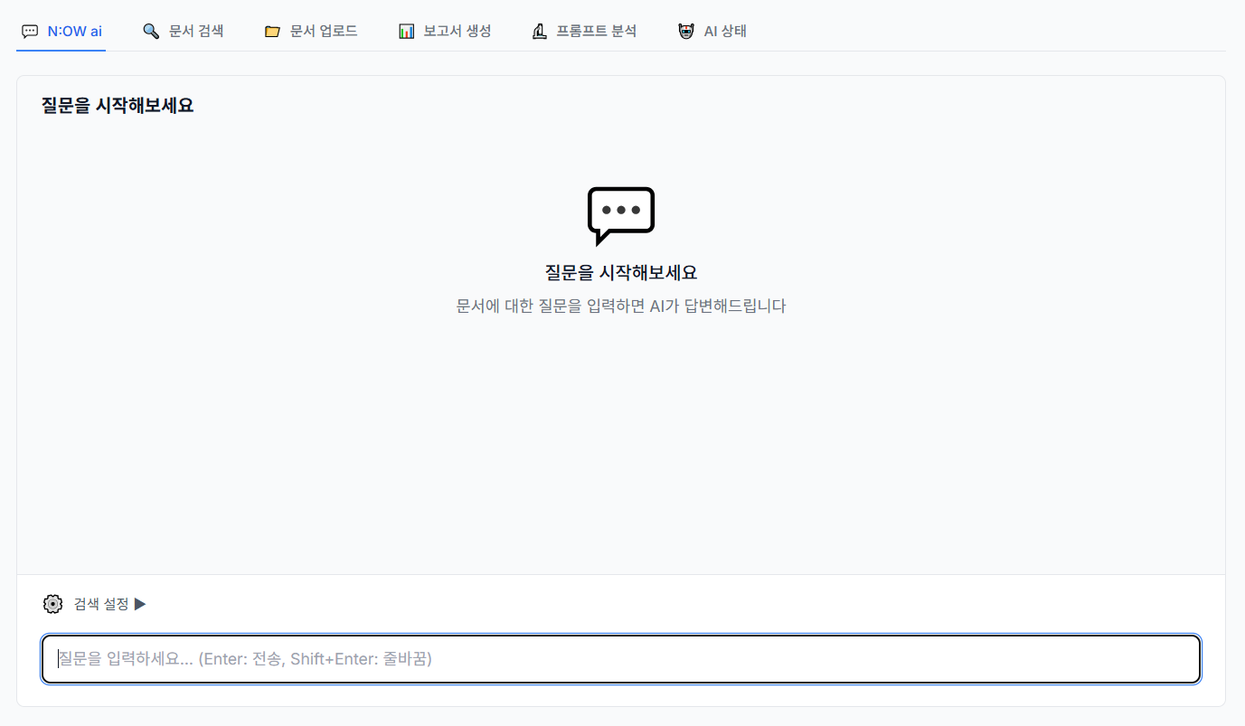This screenshot has height=726, width=1245.
Task: Click the folder icon next to 문서 업로드
Action: (x=272, y=30)
